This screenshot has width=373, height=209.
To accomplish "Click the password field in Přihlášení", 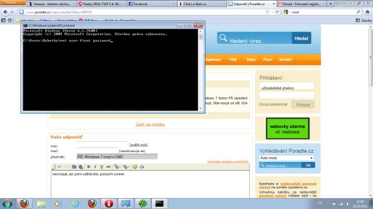I will tap(286, 96).
